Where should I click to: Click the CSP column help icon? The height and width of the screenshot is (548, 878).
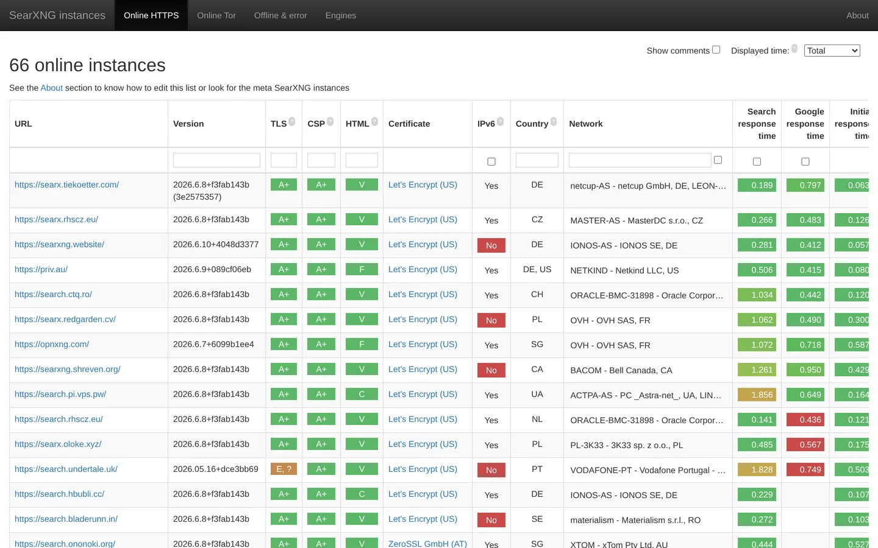click(x=330, y=122)
